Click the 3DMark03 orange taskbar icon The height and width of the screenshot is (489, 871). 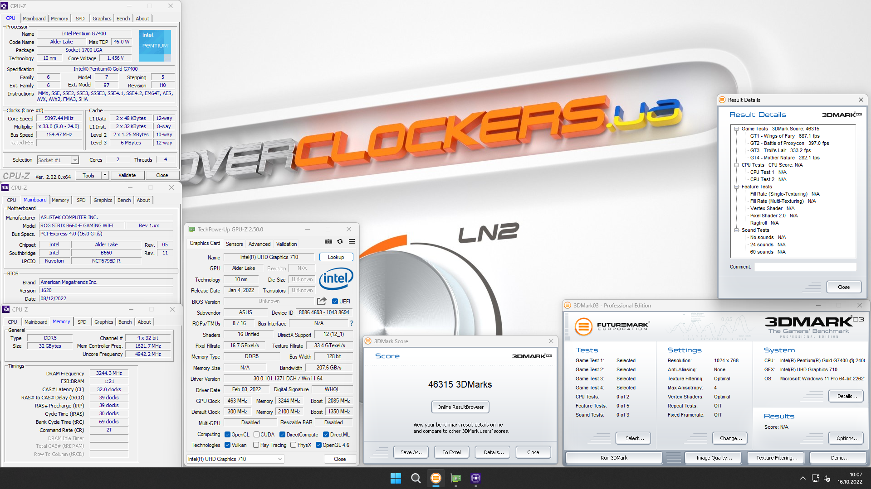(x=435, y=478)
